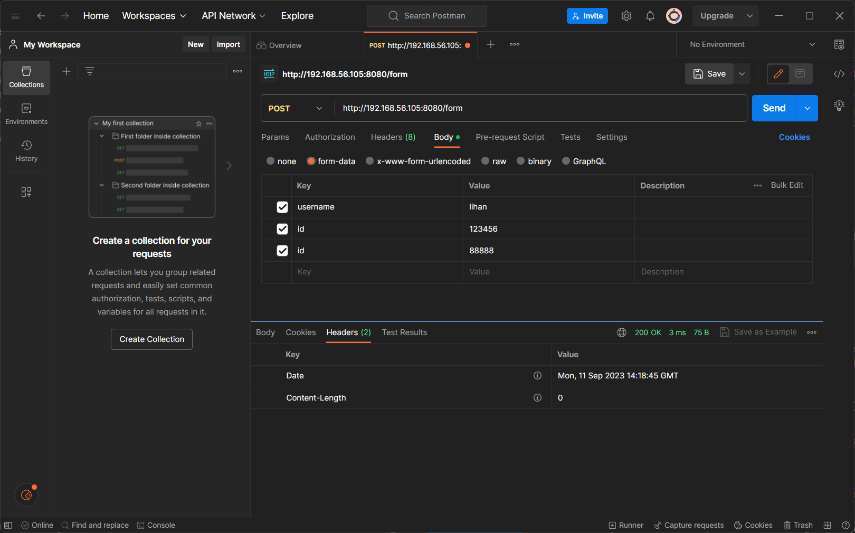Open tab options ellipsis
The width and height of the screenshot is (855, 533).
(x=515, y=44)
